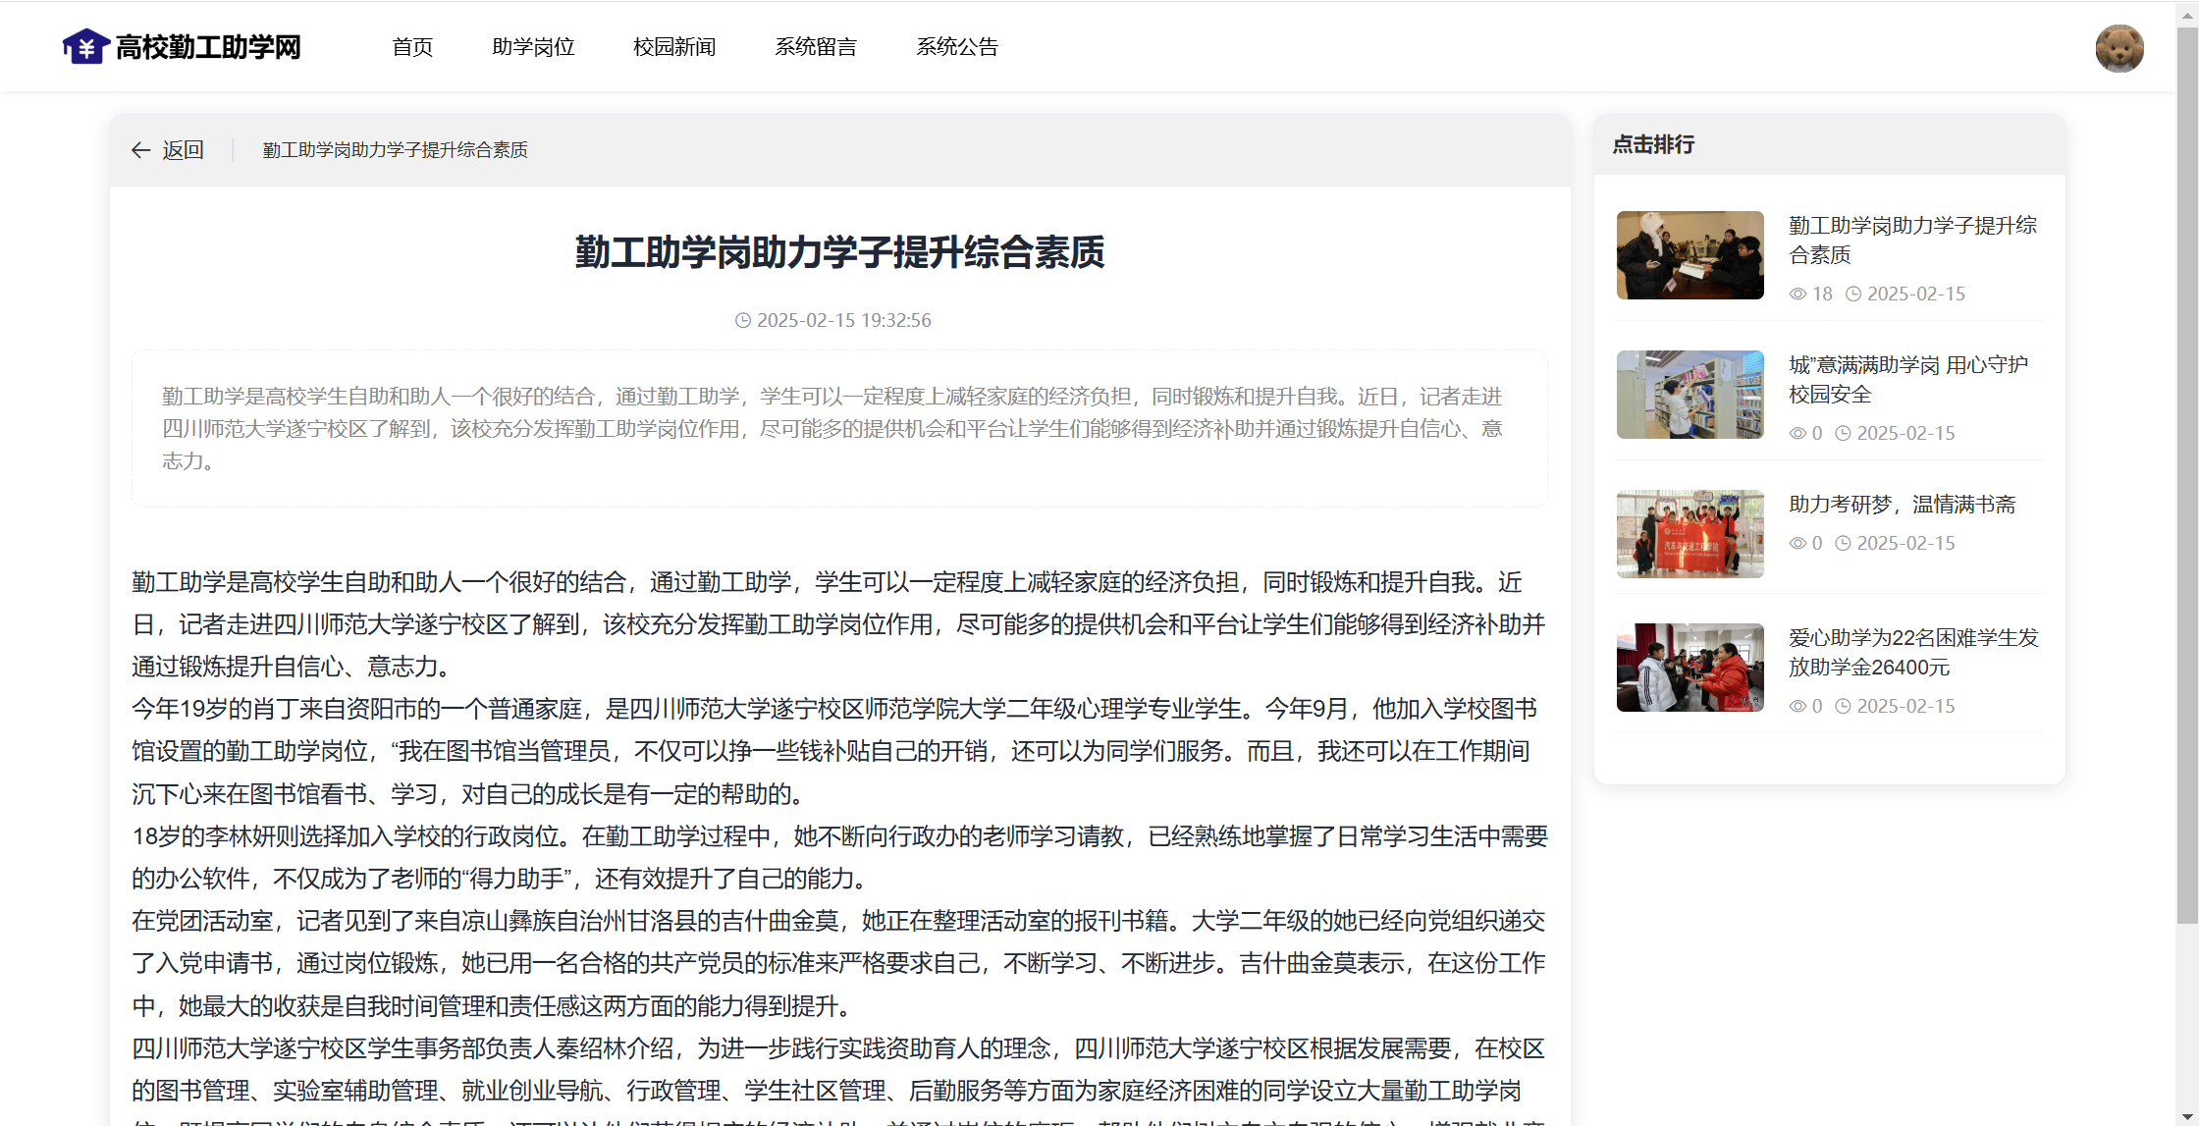Screen dimensions: 2199x1126
Task: Click the back arrow icon
Action: [140, 150]
